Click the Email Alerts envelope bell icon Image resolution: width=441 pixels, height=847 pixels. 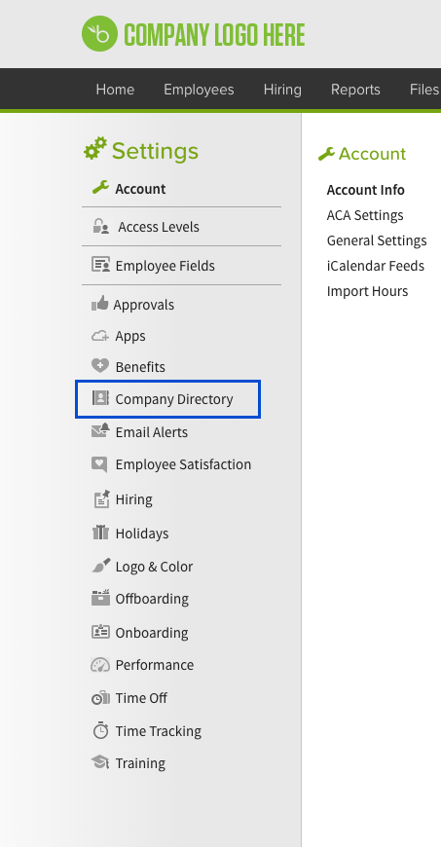pos(100,431)
